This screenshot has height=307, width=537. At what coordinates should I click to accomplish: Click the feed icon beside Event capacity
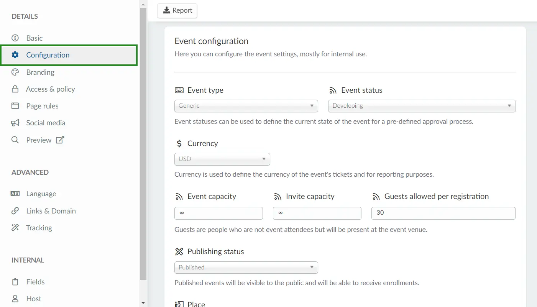[179, 197]
